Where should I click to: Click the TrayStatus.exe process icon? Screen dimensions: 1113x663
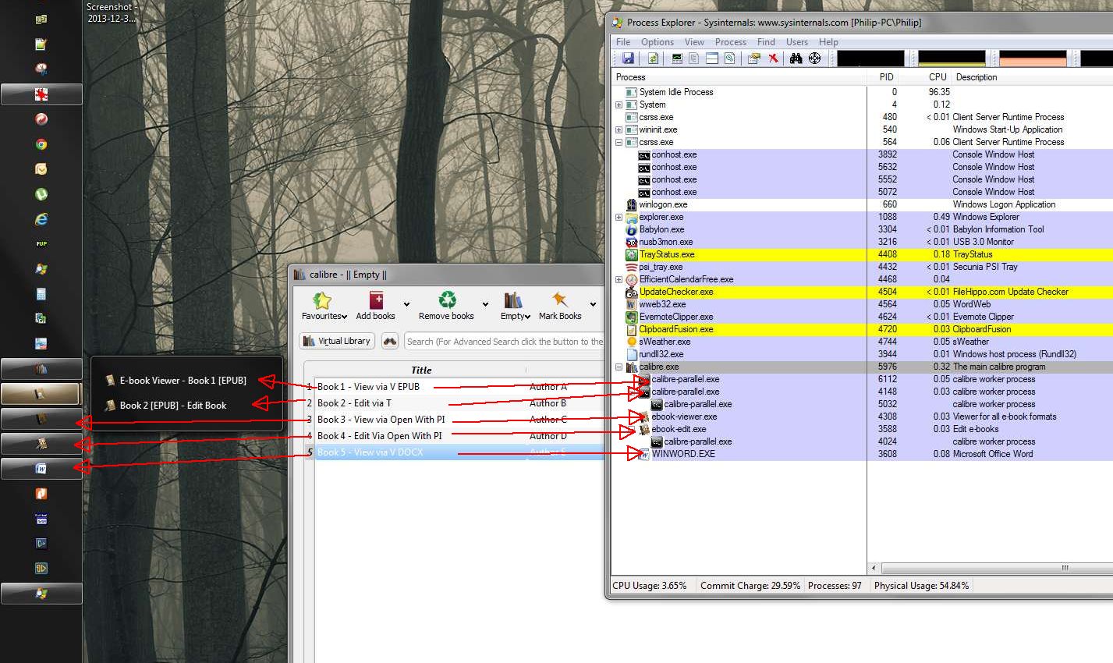632,254
